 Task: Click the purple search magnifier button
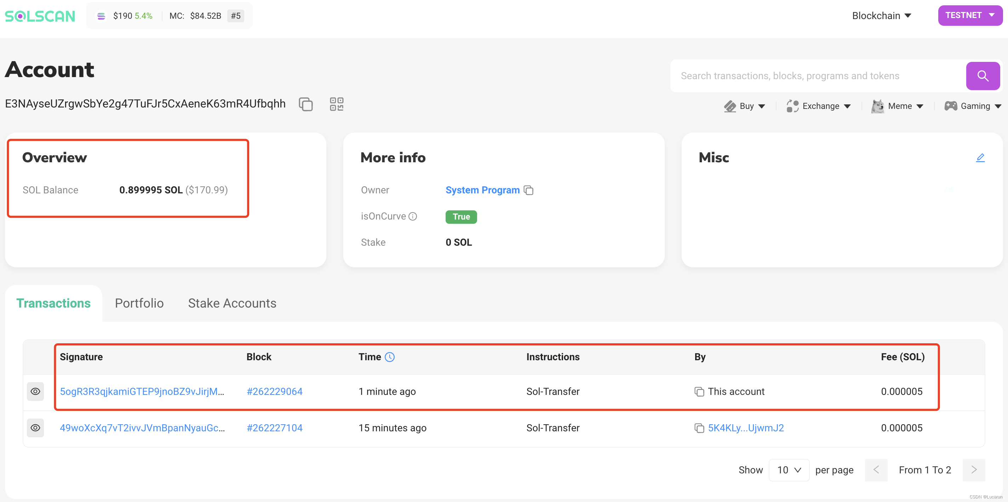[983, 76]
